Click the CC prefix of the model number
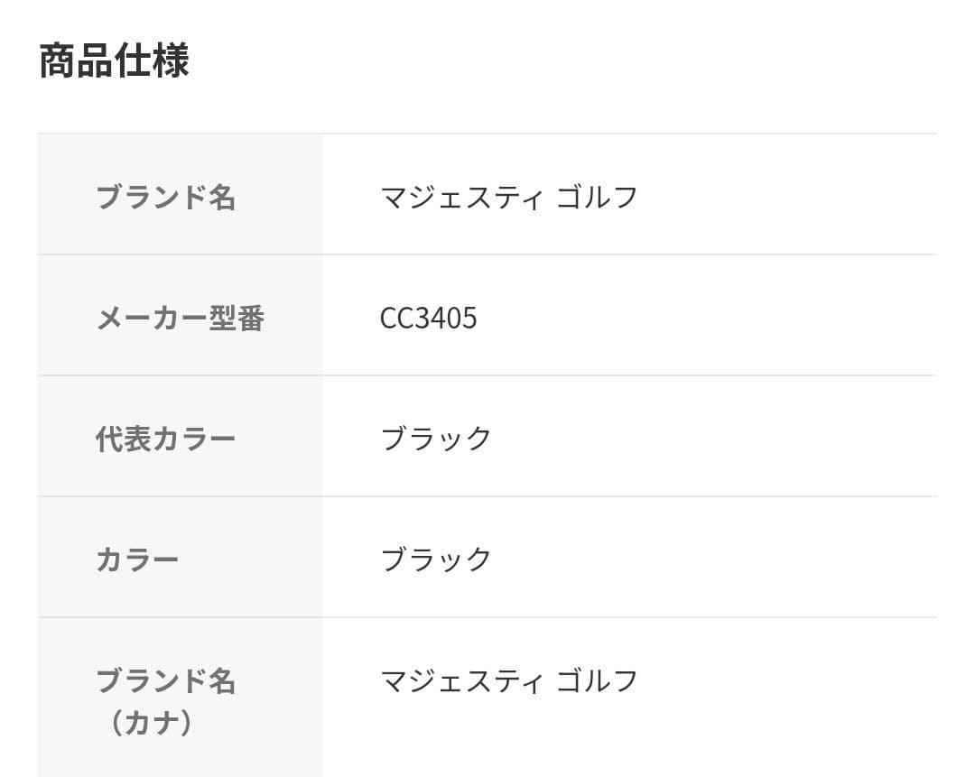Image resolution: width=975 pixels, height=777 pixels. click(x=396, y=318)
